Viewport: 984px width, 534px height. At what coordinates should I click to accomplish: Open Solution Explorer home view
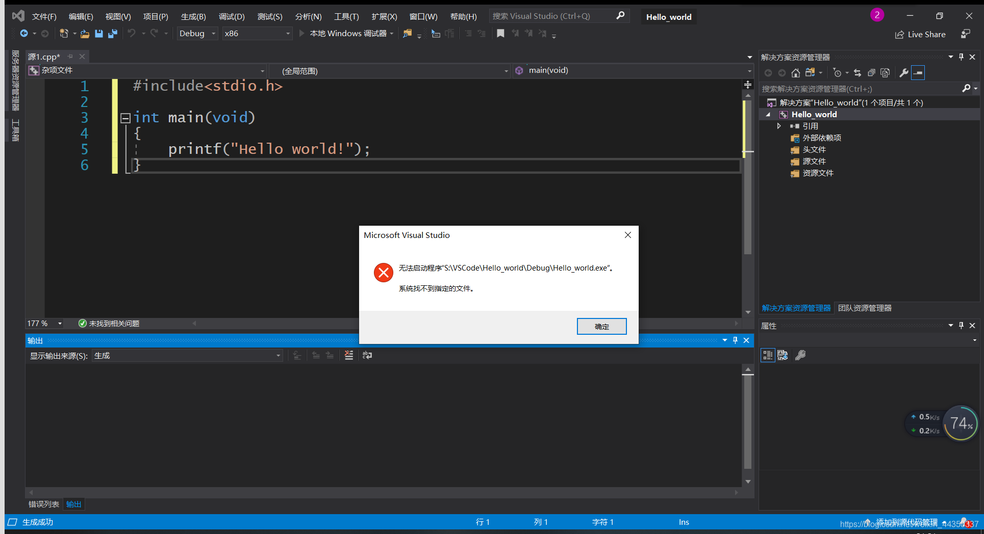796,72
